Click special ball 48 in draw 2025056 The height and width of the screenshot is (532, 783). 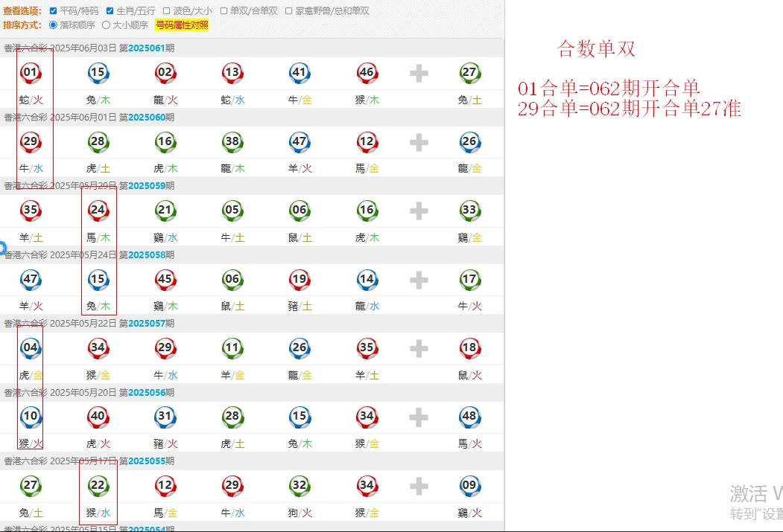coord(470,417)
